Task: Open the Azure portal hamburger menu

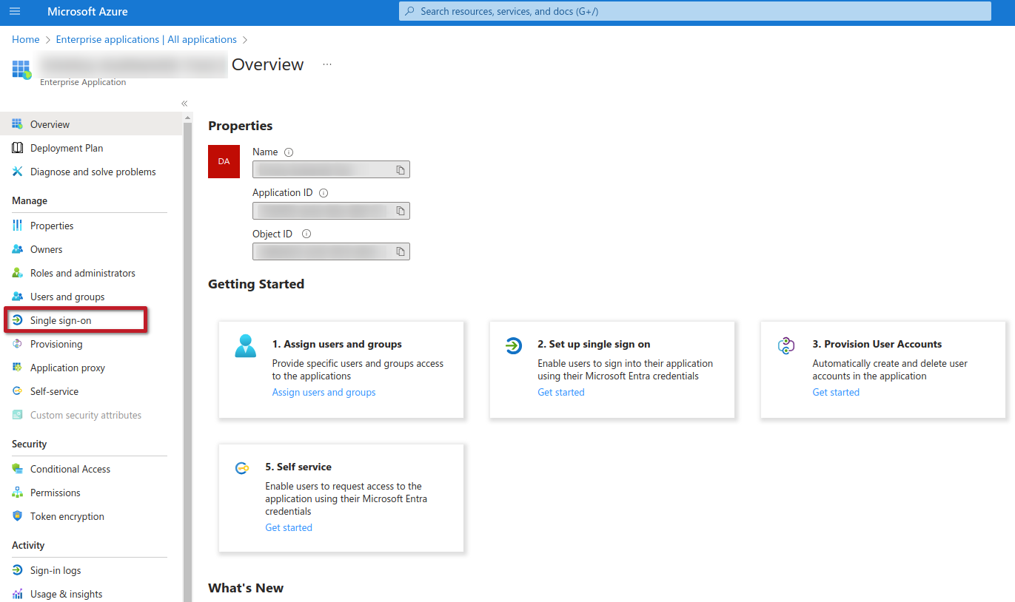Action: 15,12
